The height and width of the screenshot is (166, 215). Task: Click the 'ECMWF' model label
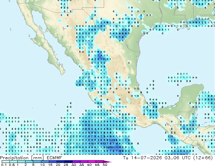pos(55,158)
